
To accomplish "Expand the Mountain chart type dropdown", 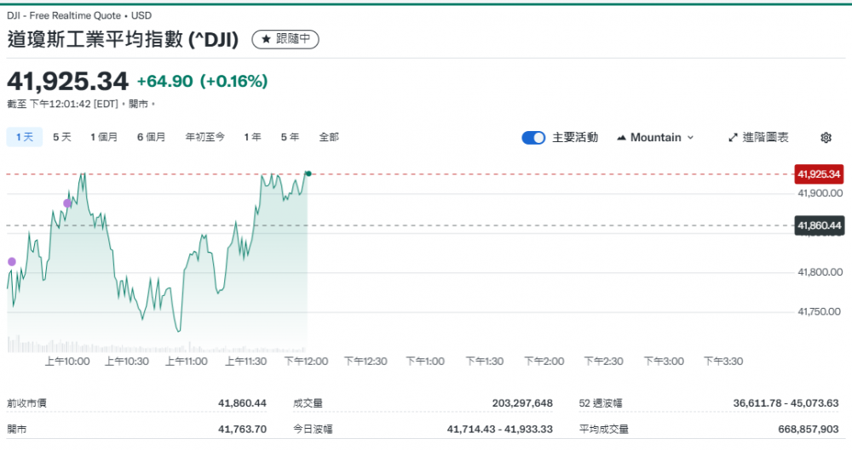I will (690, 138).
